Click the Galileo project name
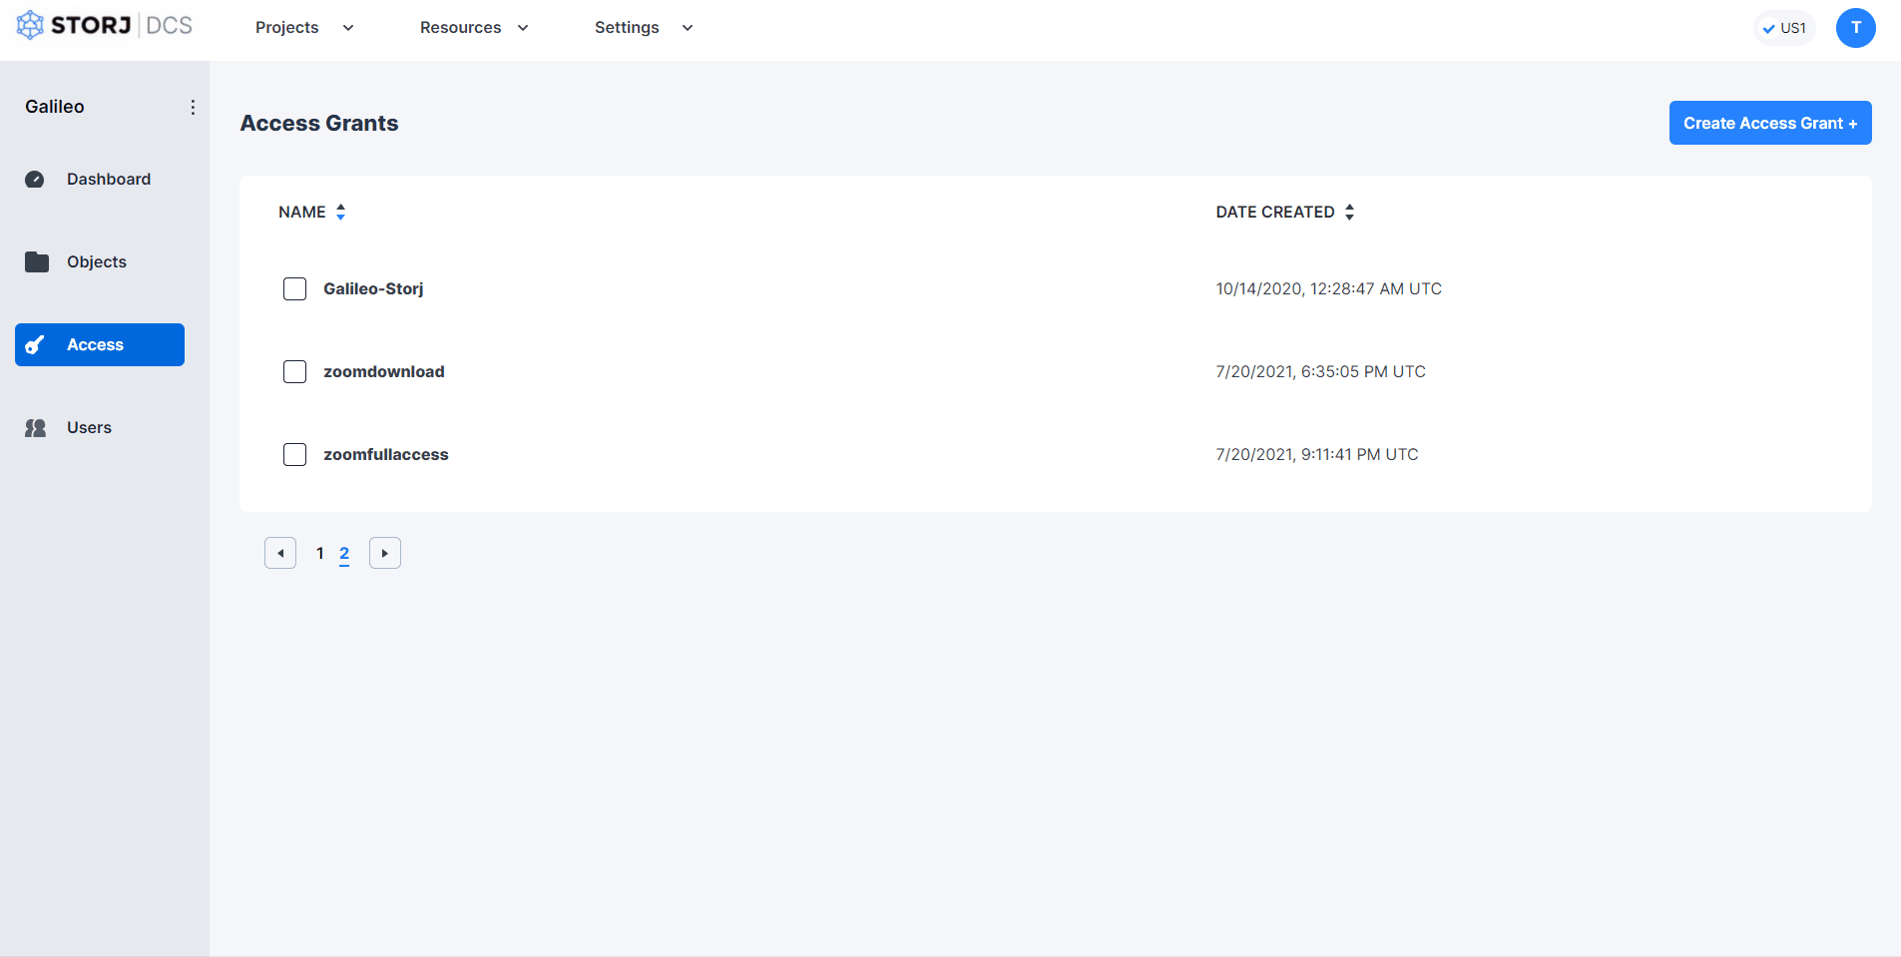The image size is (1901, 957). [55, 107]
